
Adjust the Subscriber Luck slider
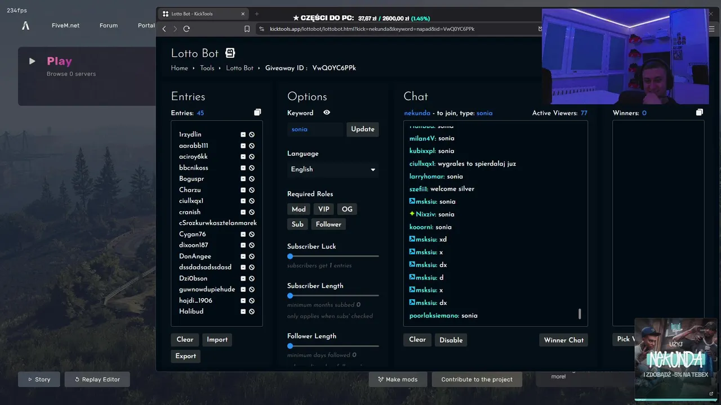pos(290,256)
